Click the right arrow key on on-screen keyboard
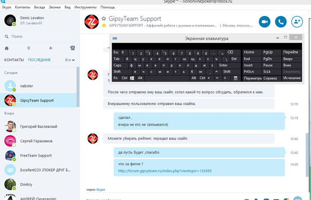The height and width of the screenshot is (200, 311). [x=225, y=78]
